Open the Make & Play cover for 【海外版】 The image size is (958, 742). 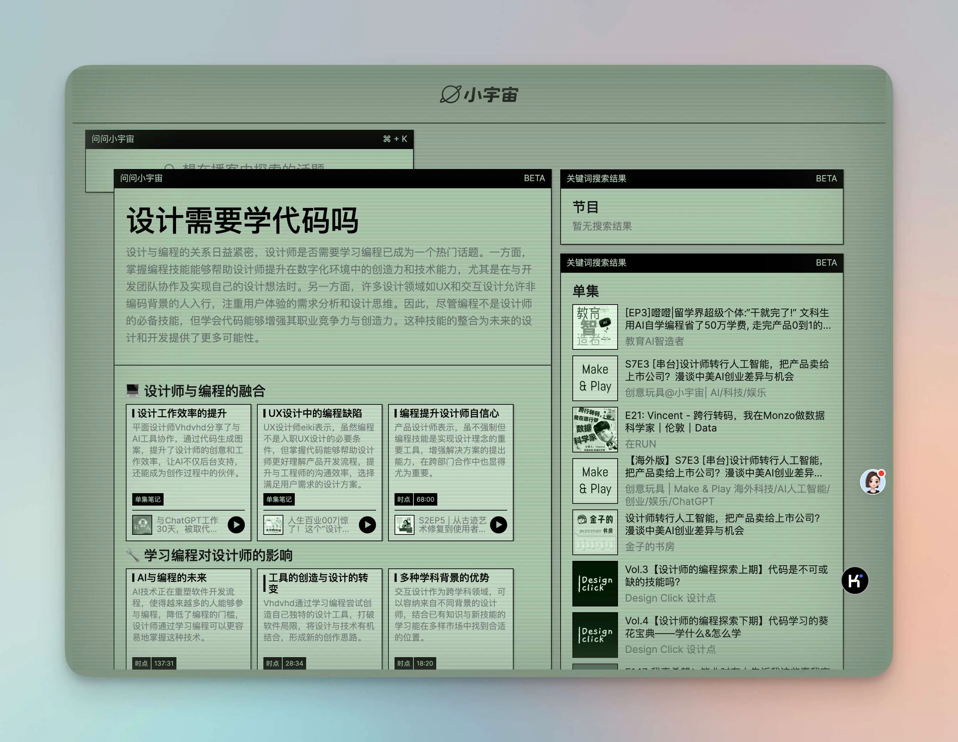coord(595,481)
